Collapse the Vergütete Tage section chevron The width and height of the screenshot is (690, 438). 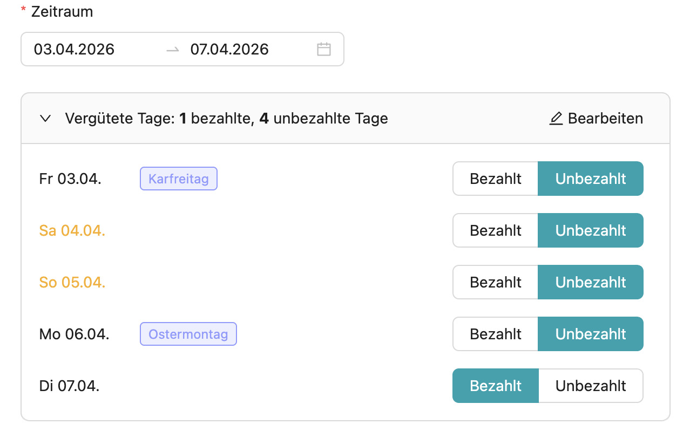point(45,119)
